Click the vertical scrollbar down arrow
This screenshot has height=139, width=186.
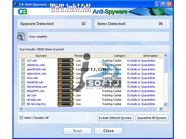tap(165, 104)
